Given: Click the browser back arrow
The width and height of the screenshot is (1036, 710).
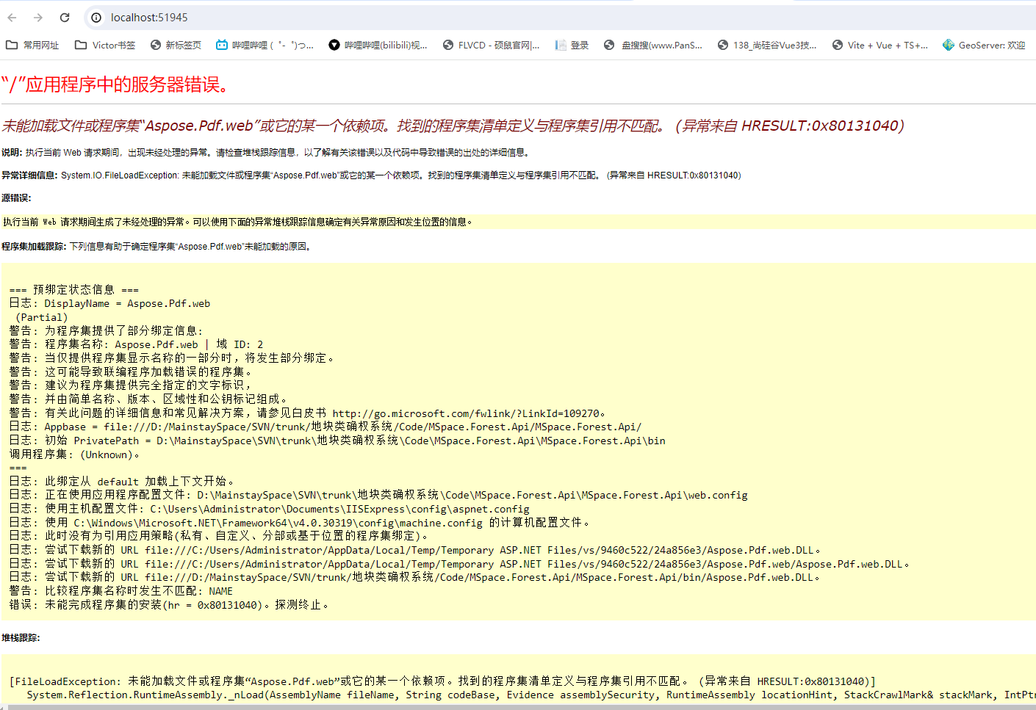Looking at the screenshot, I should point(12,18).
